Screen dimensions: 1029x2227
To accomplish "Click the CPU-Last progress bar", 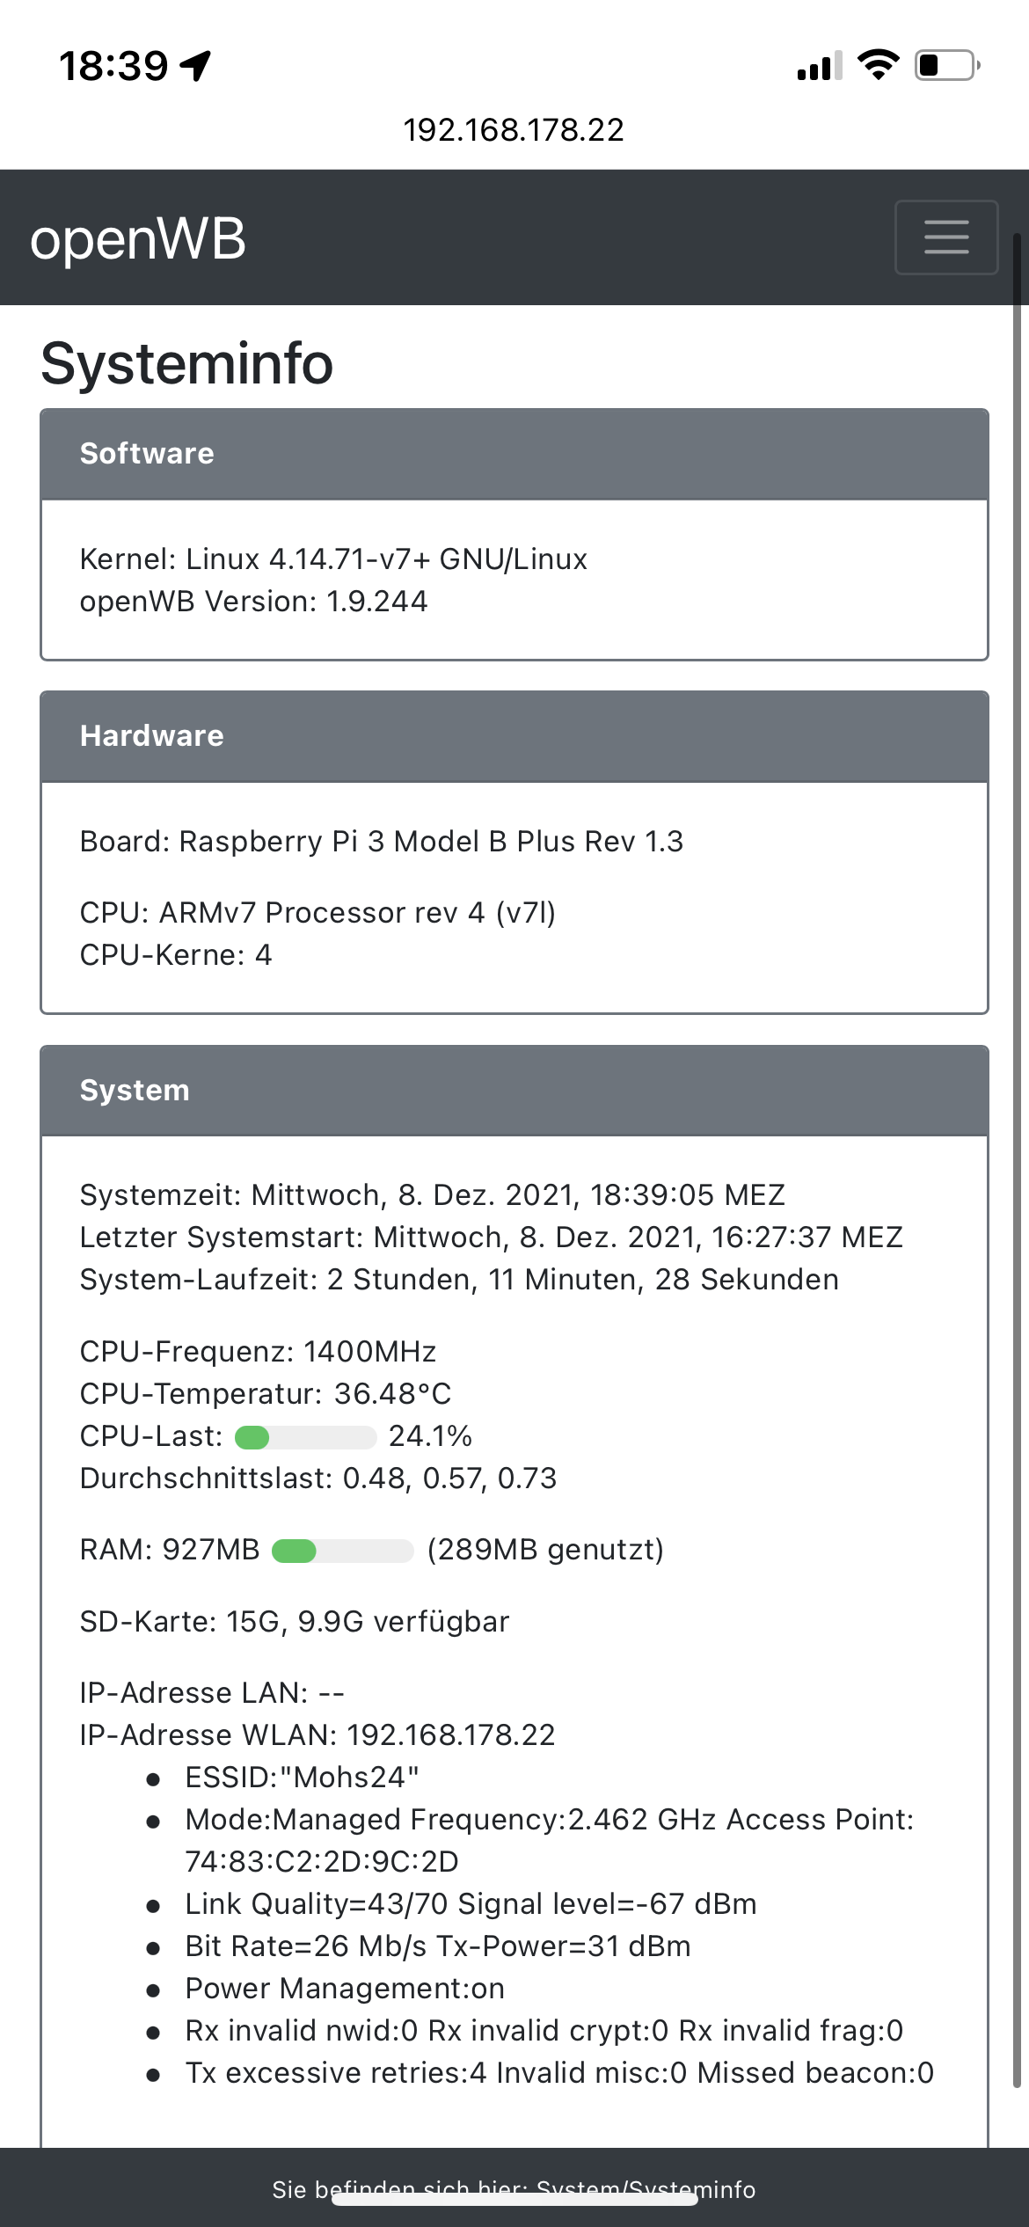I will tap(305, 1437).
